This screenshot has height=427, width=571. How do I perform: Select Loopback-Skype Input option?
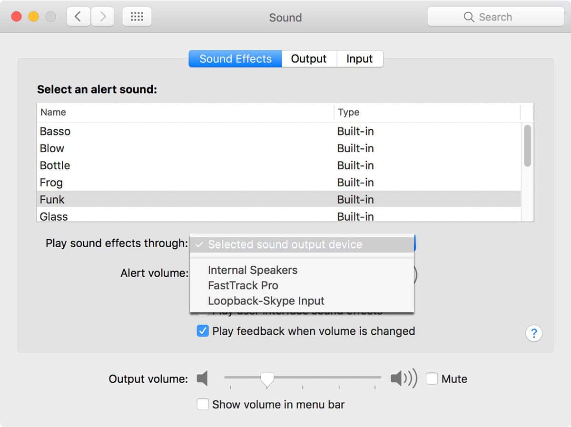tap(266, 301)
